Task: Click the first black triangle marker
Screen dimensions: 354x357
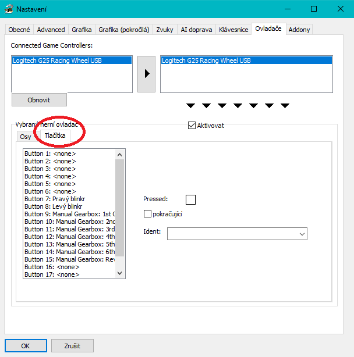Action: (x=191, y=105)
